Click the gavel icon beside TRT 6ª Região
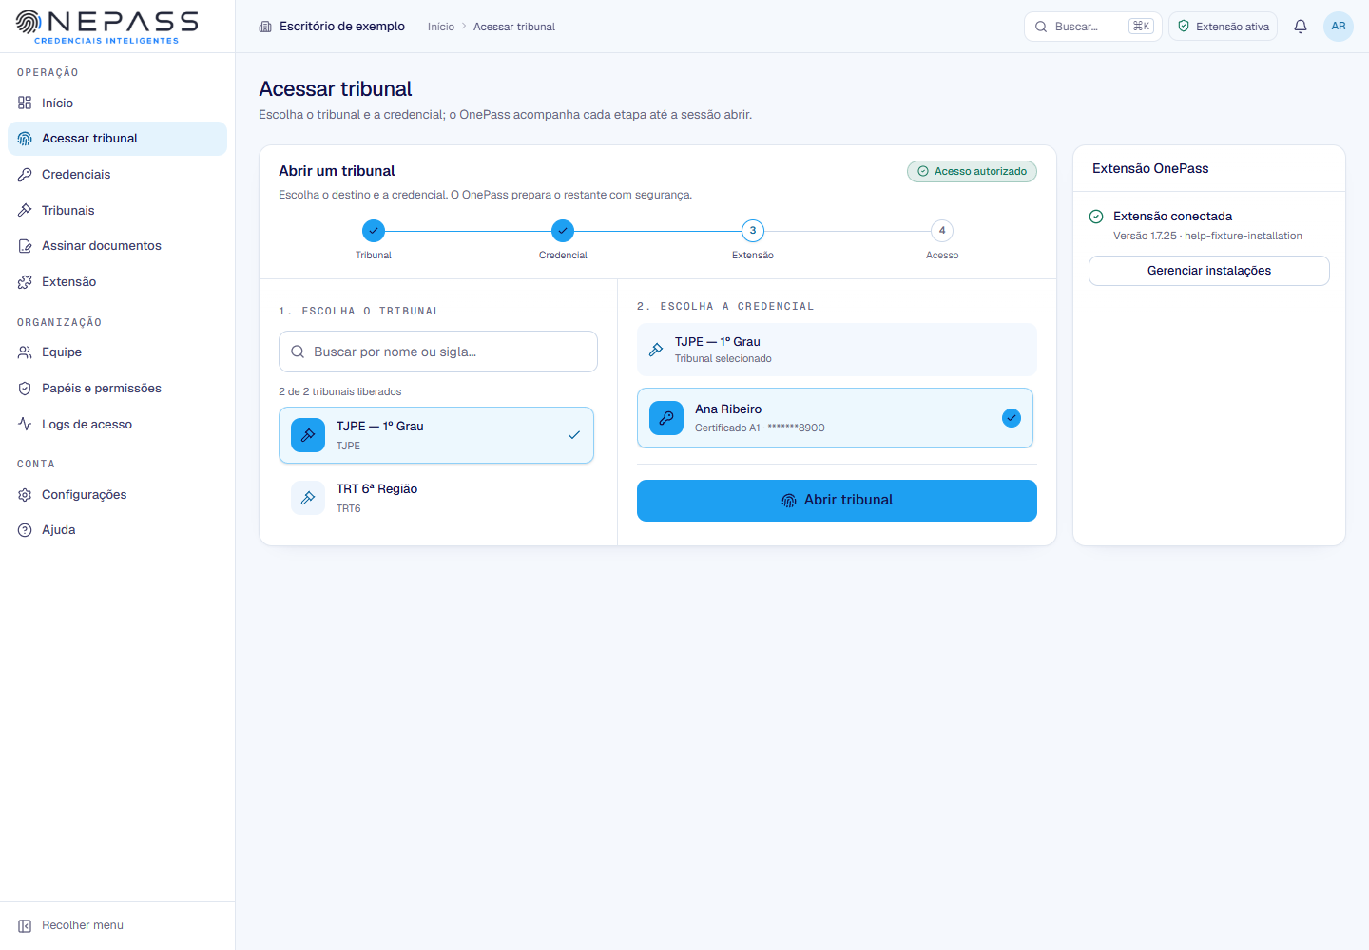This screenshot has width=1369, height=950. point(308,498)
